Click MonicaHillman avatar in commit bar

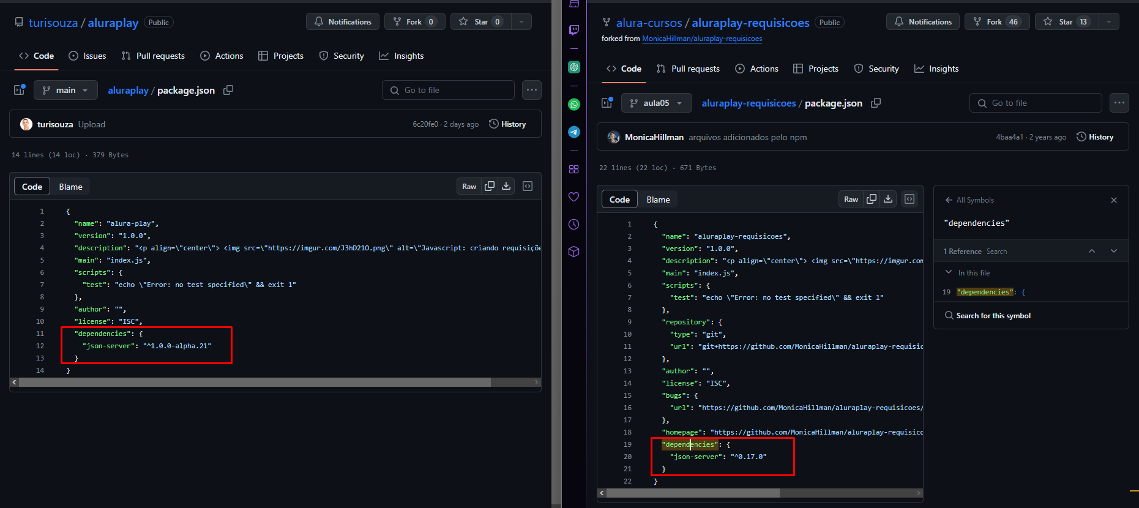614,137
